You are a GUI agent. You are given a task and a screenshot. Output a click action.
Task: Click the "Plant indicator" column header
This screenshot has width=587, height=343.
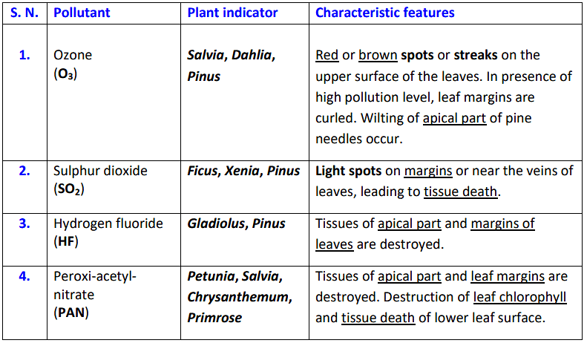pos(232,13)
